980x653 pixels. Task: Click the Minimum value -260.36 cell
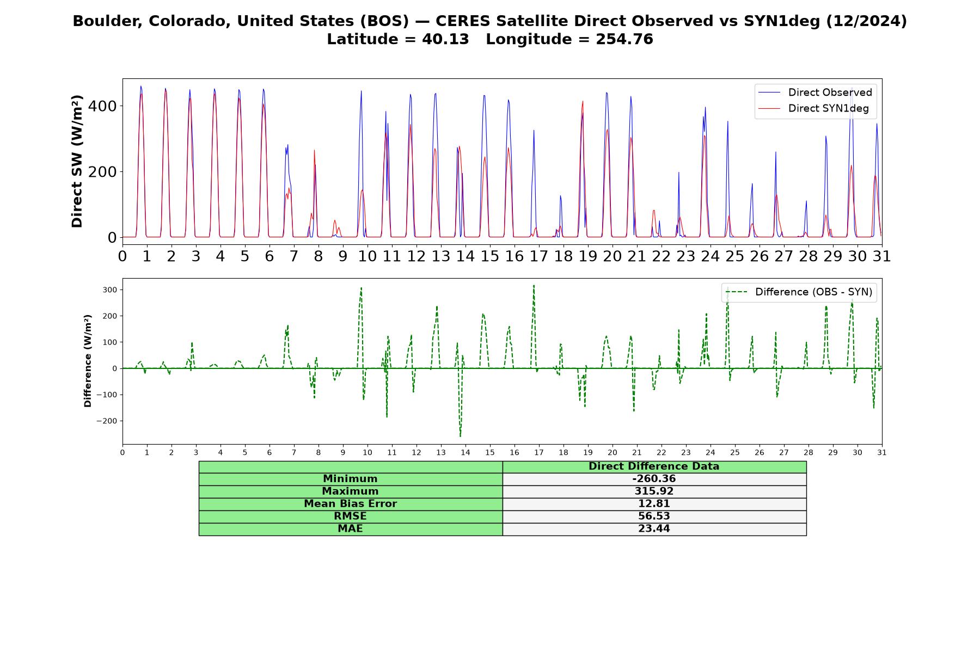click(x=654, y=479)
